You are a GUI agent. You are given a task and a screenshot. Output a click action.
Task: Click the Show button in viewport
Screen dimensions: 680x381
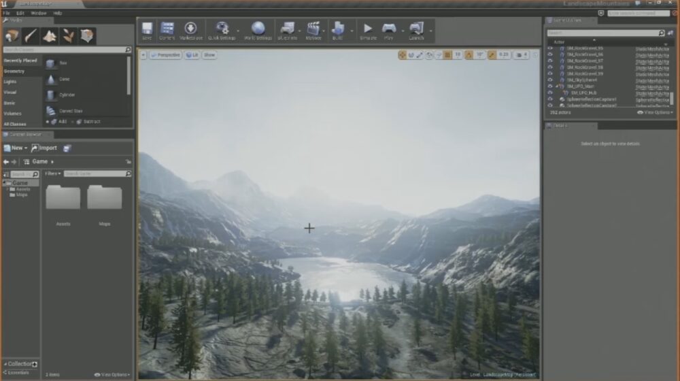(209, 55)
